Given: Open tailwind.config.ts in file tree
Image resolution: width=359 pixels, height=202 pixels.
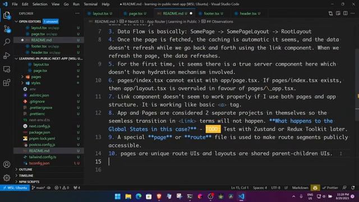Looking at the screenshot, I should 43,157.
